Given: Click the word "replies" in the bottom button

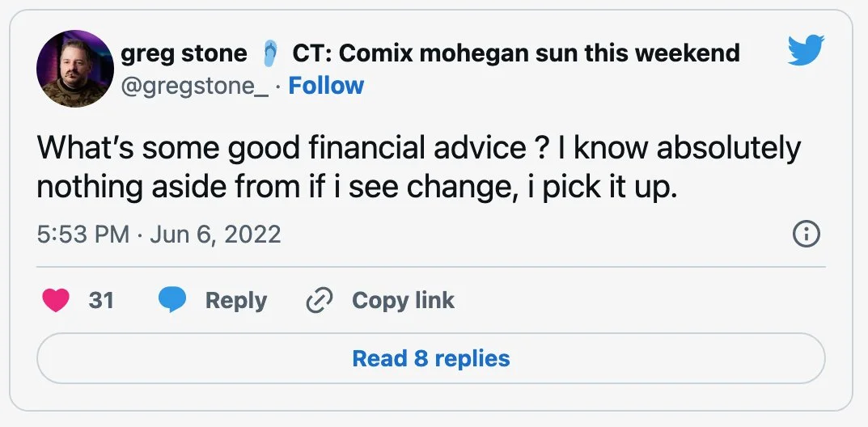Looking at the screenshot, I should click(x=472, y=358).
